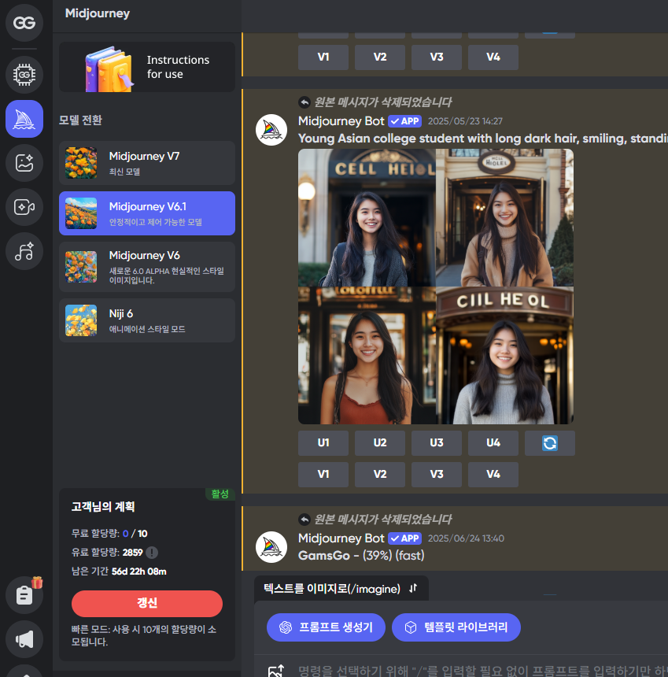Open the GG logo home icon
Image resolution: width=668 pixels, height=677 pixels.
click(24, 23)
